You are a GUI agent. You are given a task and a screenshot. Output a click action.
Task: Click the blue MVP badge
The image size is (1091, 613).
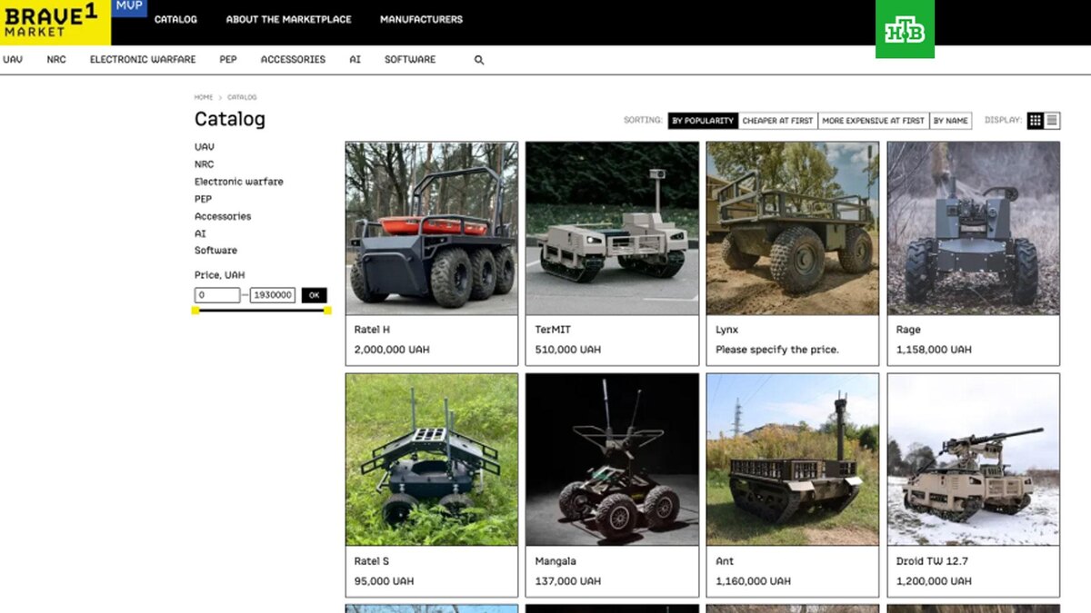128,5
